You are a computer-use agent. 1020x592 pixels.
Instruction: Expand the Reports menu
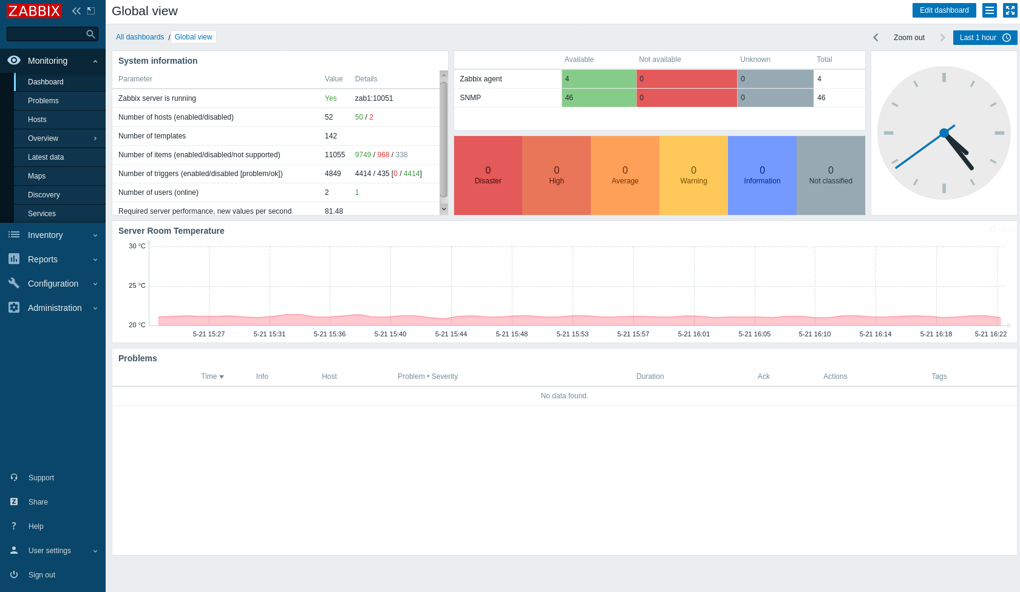click(x=95, y=260)
